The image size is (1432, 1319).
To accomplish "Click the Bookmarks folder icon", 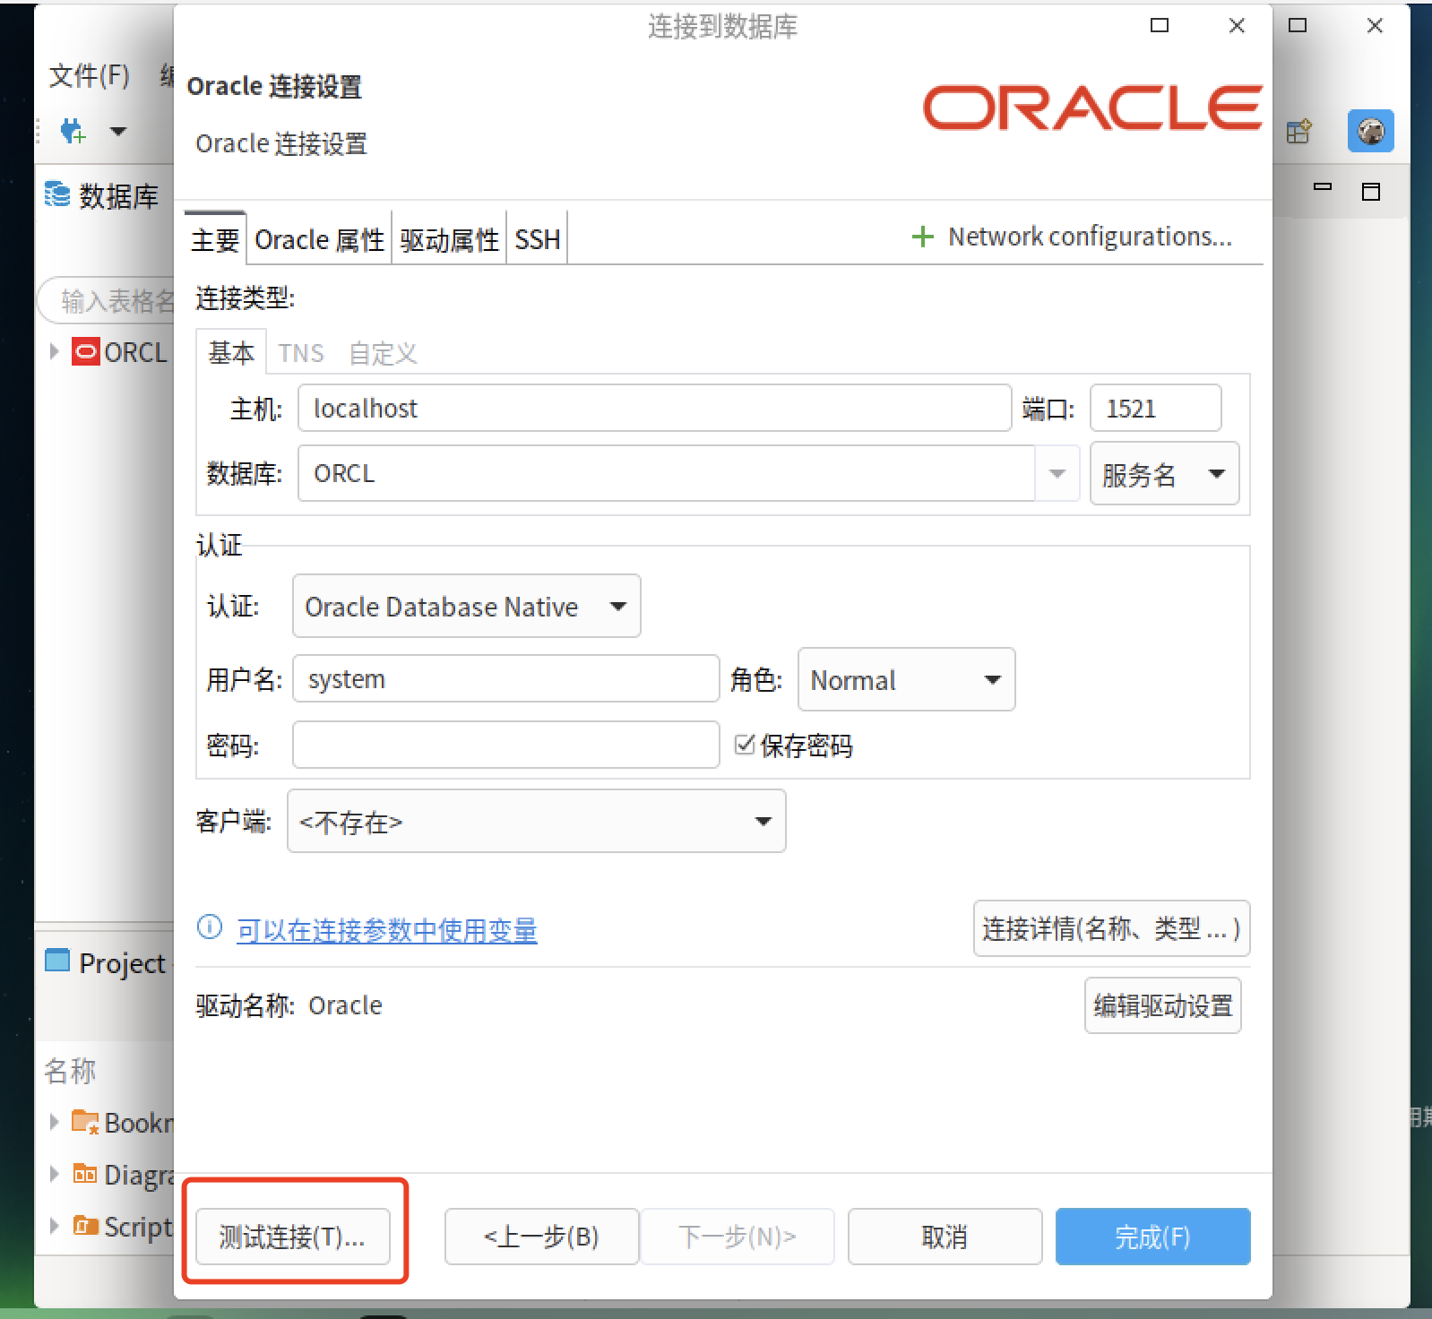I will [85, 1122].
